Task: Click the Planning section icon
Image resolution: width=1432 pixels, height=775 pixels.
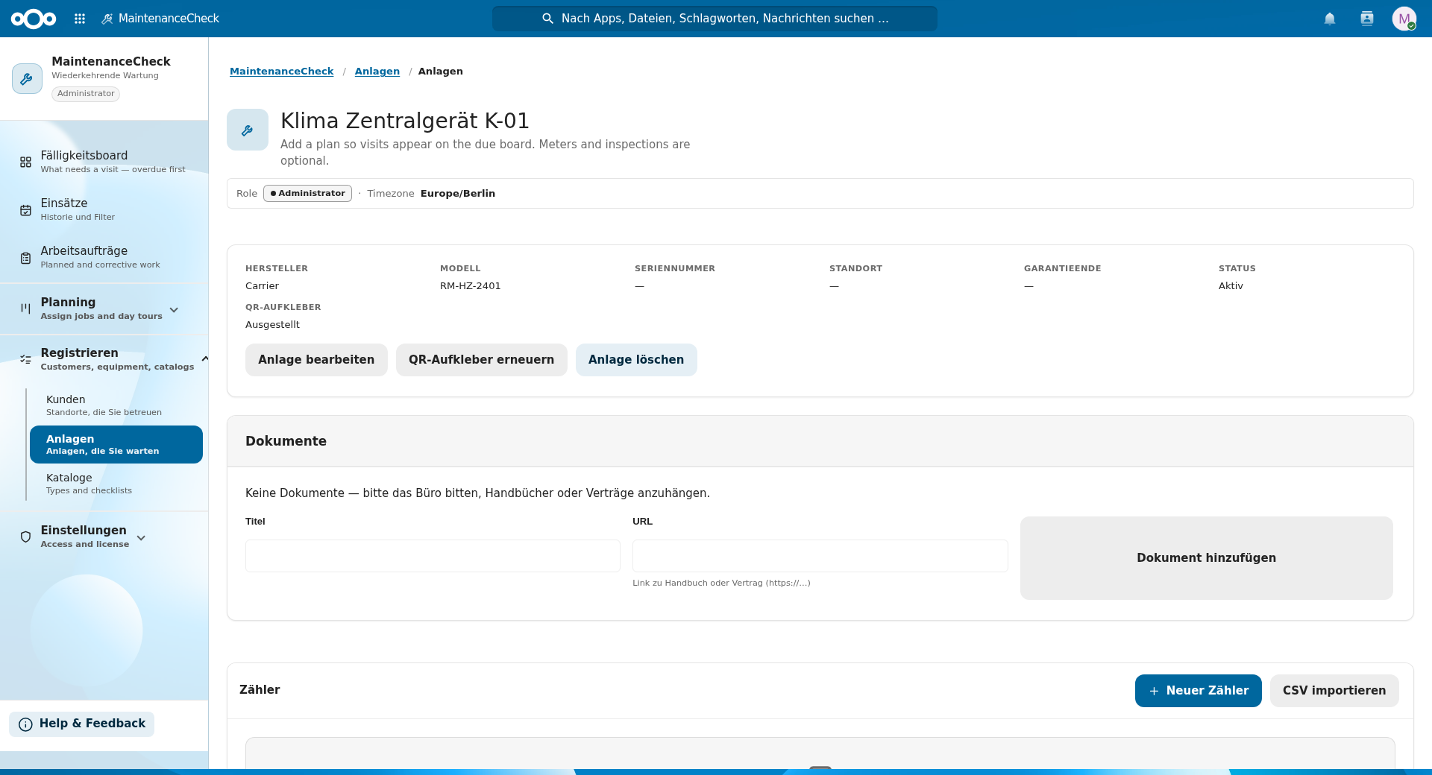Action: point(25,309)
